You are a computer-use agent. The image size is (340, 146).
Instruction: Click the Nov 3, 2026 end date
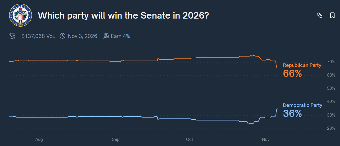pyautogui.click(x=82, y=36)
